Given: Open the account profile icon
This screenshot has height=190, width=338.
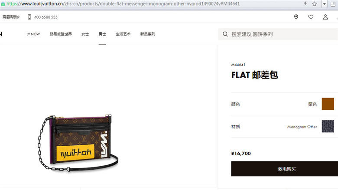Looking at the screenshot, I should pos(325,17).
